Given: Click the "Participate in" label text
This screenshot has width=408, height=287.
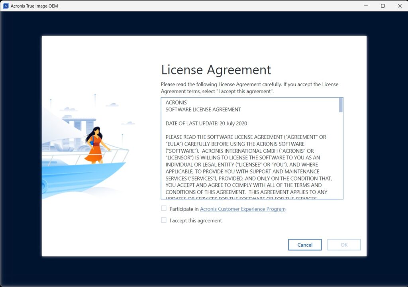Looking at the screenshot, I should 184,209.
